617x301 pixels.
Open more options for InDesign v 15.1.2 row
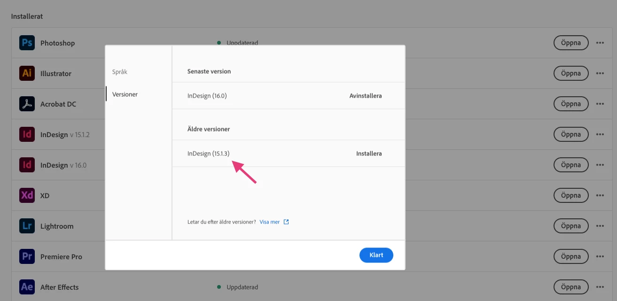(600, 134)
